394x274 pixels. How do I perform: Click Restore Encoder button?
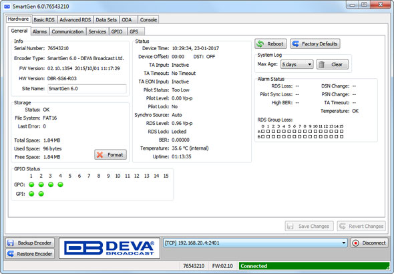click(30, 254)
